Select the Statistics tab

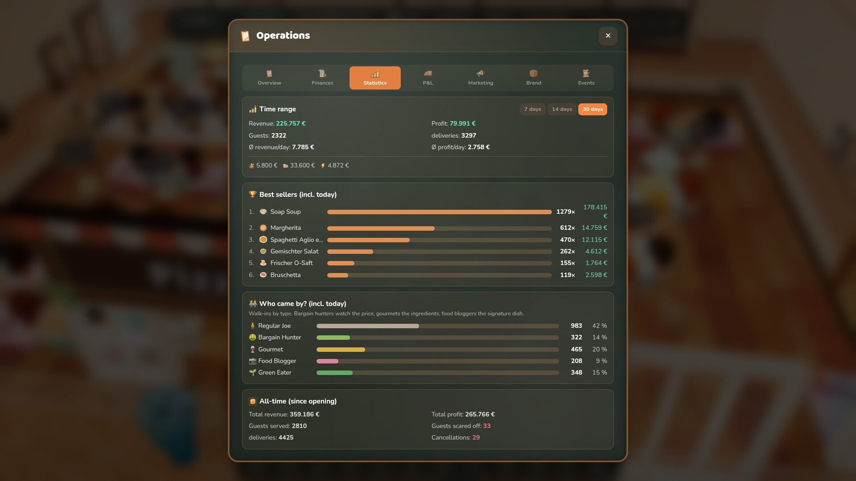[375, 78]
